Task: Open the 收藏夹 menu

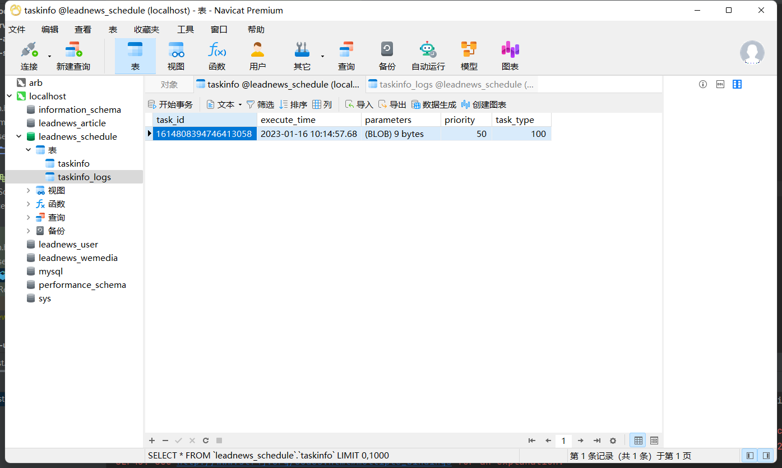Action: point(146,29)
